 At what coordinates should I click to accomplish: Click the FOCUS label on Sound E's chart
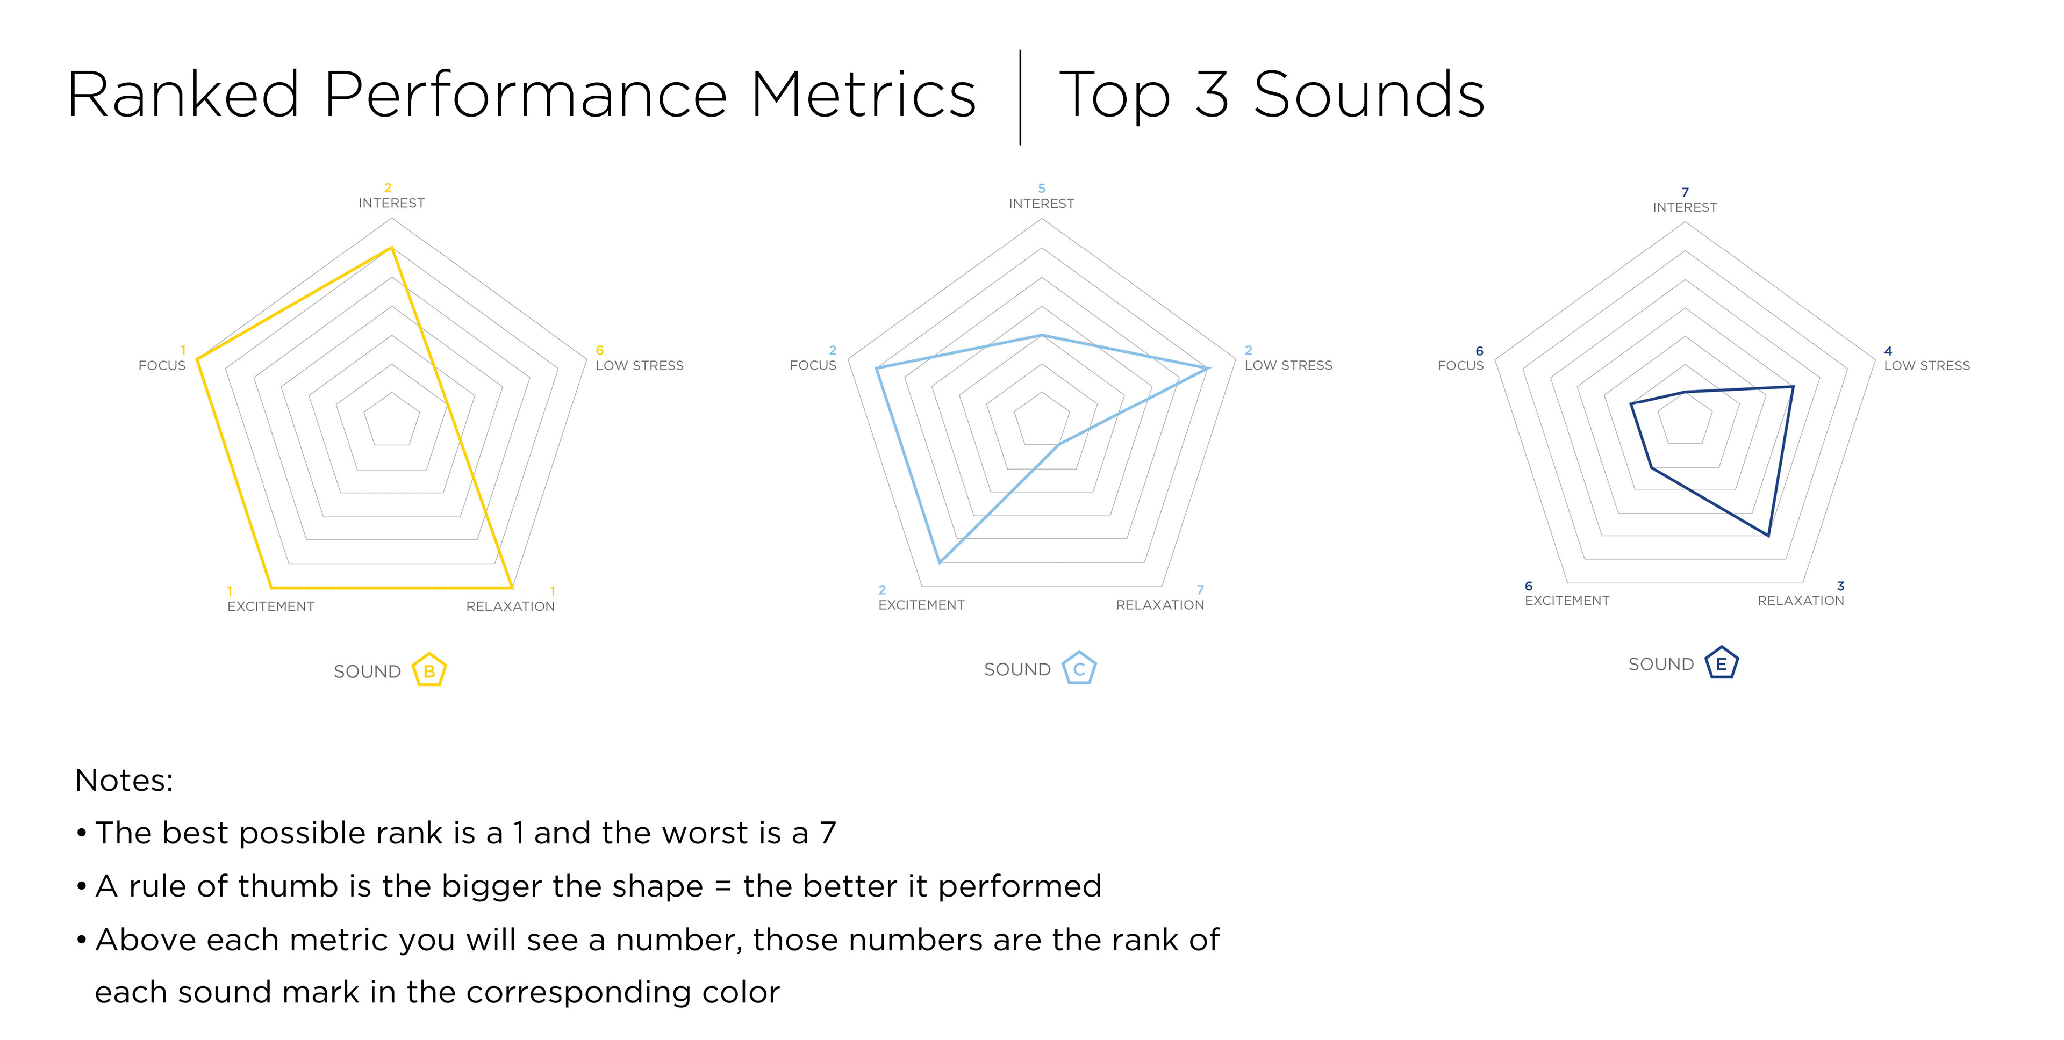coord(1460,366)
